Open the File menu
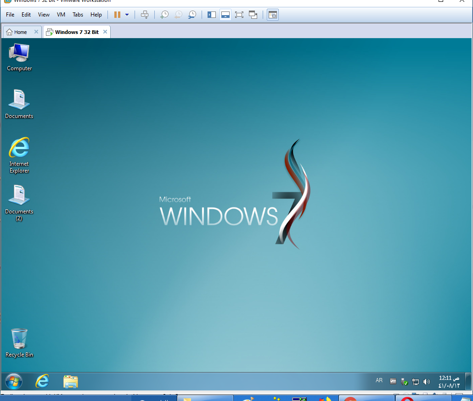 10,15
